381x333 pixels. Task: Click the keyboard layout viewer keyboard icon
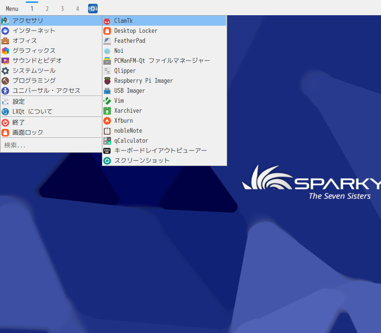pos(107,151)
